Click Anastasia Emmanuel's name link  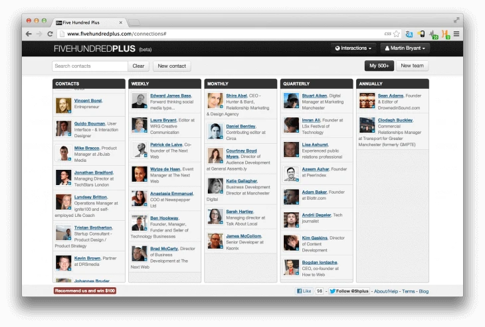coord(171,194)
